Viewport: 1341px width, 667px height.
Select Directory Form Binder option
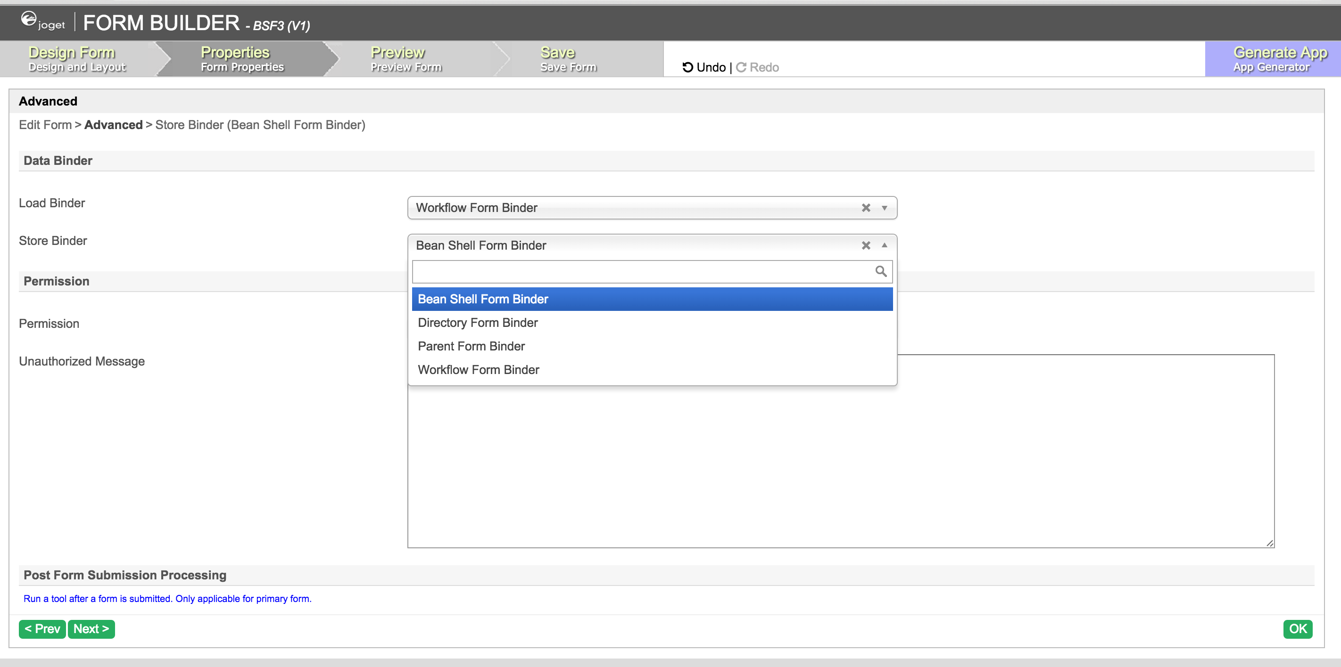(x=477, y=323)
